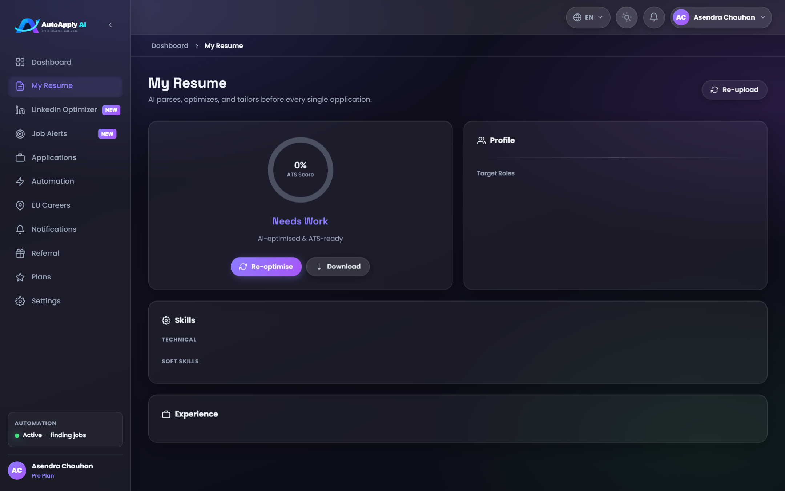Click the AutoApply AI logo
Screen dimensions: 785x491
coord(51,25)
